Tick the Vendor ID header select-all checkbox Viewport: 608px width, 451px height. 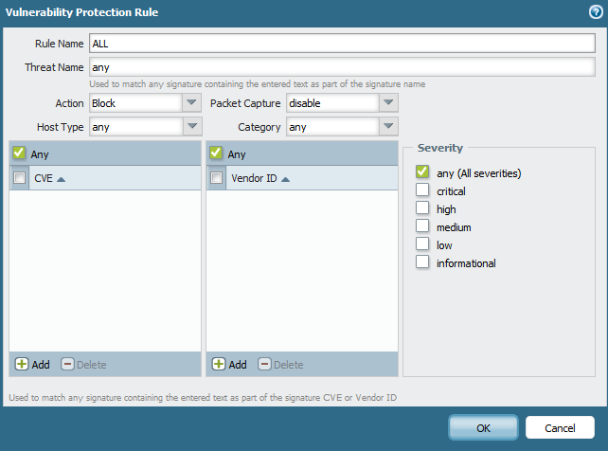click(216, 177)
